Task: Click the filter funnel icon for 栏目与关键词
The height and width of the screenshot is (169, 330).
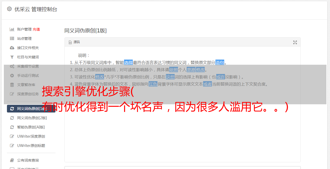Action: point(12,57)
